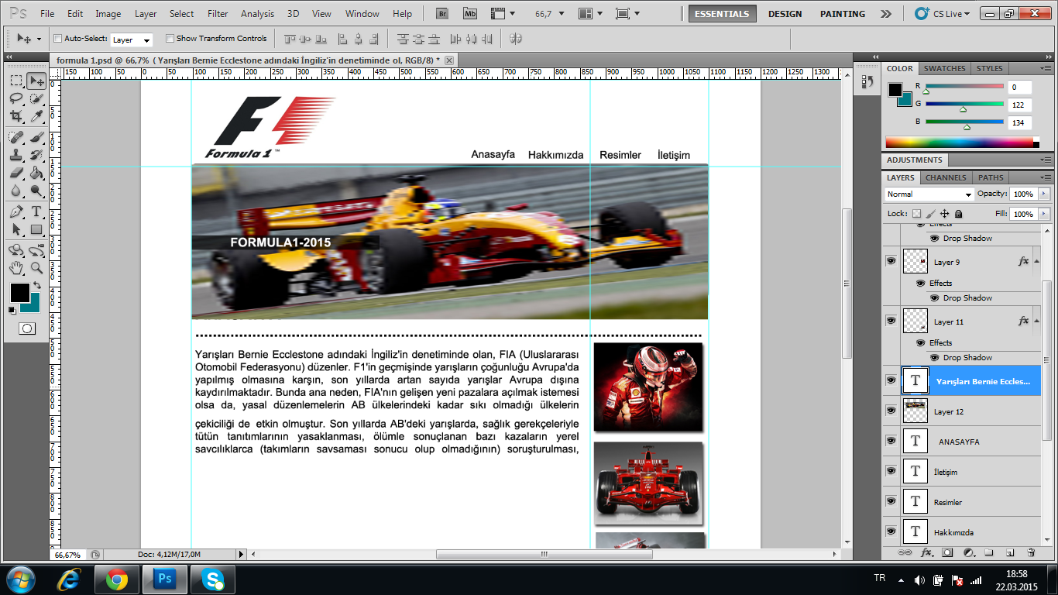The width and height of the screenshot is (1058, 595).
Task: Select the Pen tool
Action: (16, 212)
